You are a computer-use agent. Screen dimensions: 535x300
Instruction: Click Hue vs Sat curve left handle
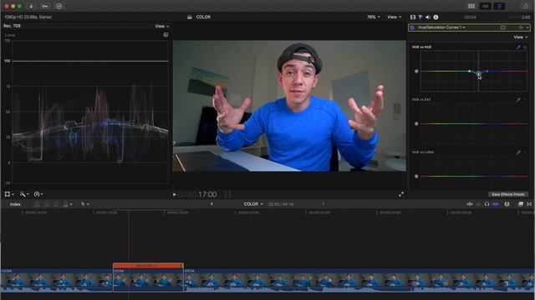click(416, 124)
